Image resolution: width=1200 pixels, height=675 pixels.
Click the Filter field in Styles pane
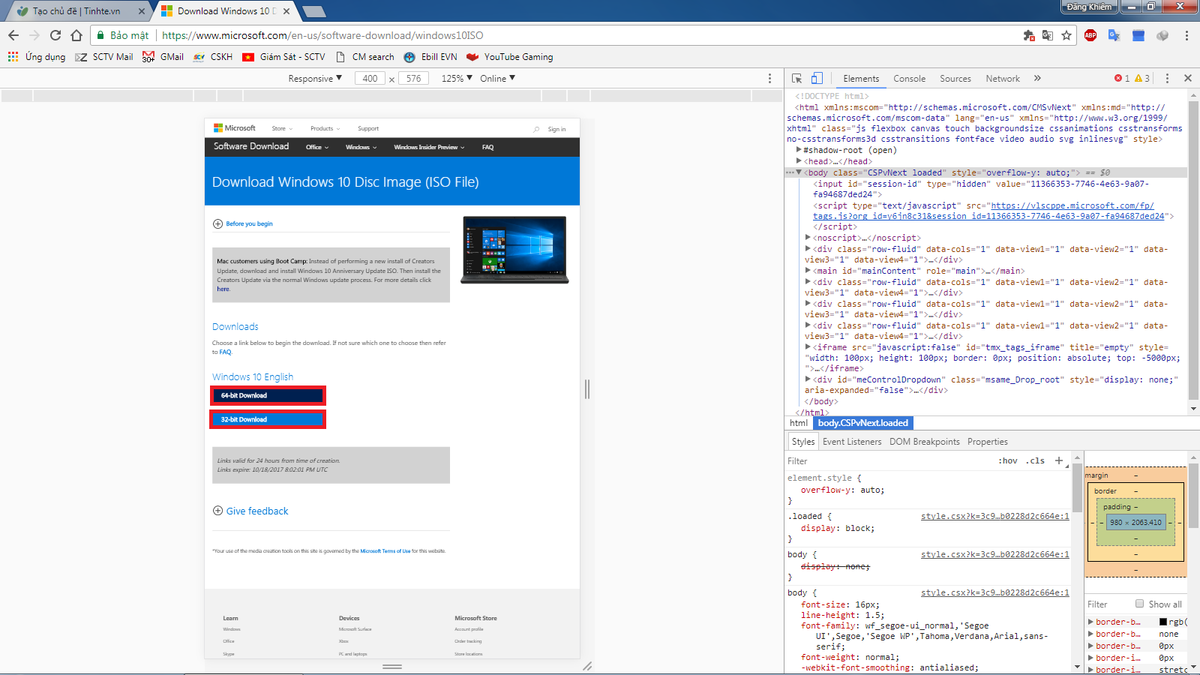(x=889, y=461)
